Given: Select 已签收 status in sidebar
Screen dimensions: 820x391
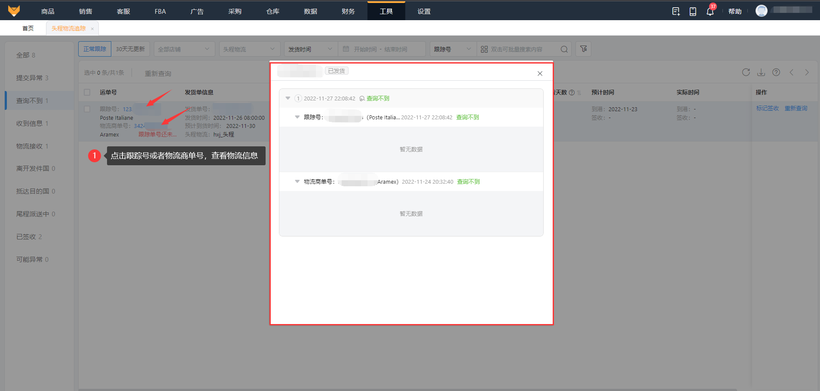Looking at the screenshot, I should coord(40,236).
